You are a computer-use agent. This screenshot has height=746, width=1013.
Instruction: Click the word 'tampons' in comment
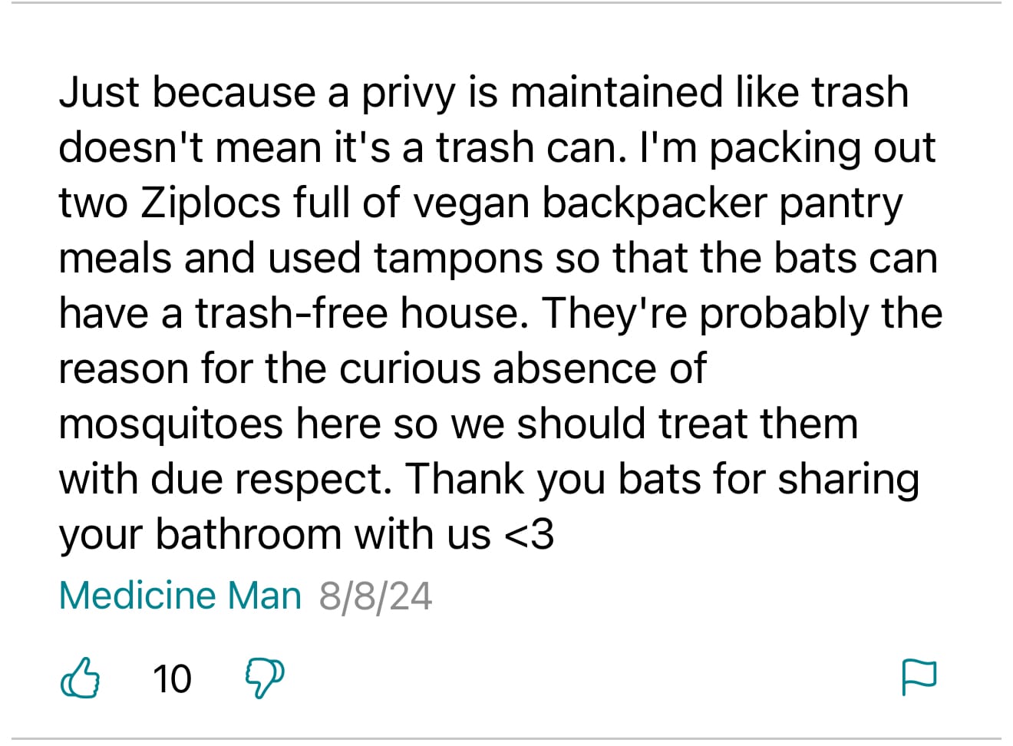click(458, 259)
